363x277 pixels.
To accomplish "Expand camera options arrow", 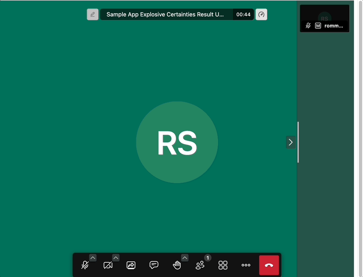I will (116, 258).
